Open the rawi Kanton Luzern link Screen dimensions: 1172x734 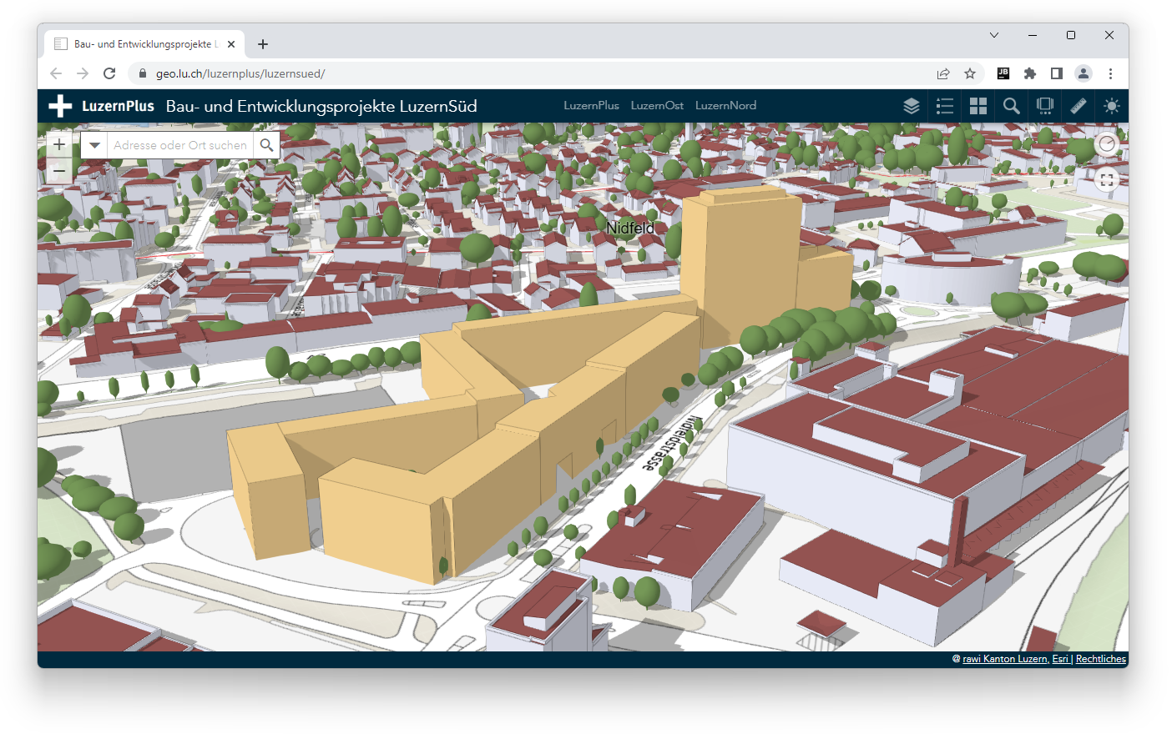click(x=1004, y=659)
